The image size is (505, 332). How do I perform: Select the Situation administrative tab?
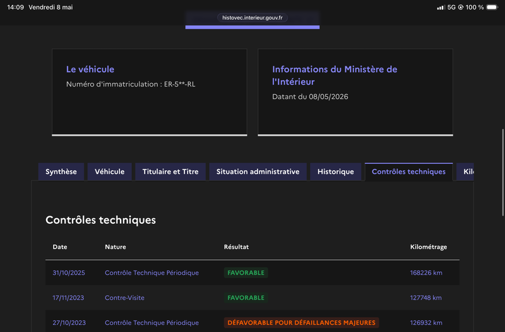[258, 171]
